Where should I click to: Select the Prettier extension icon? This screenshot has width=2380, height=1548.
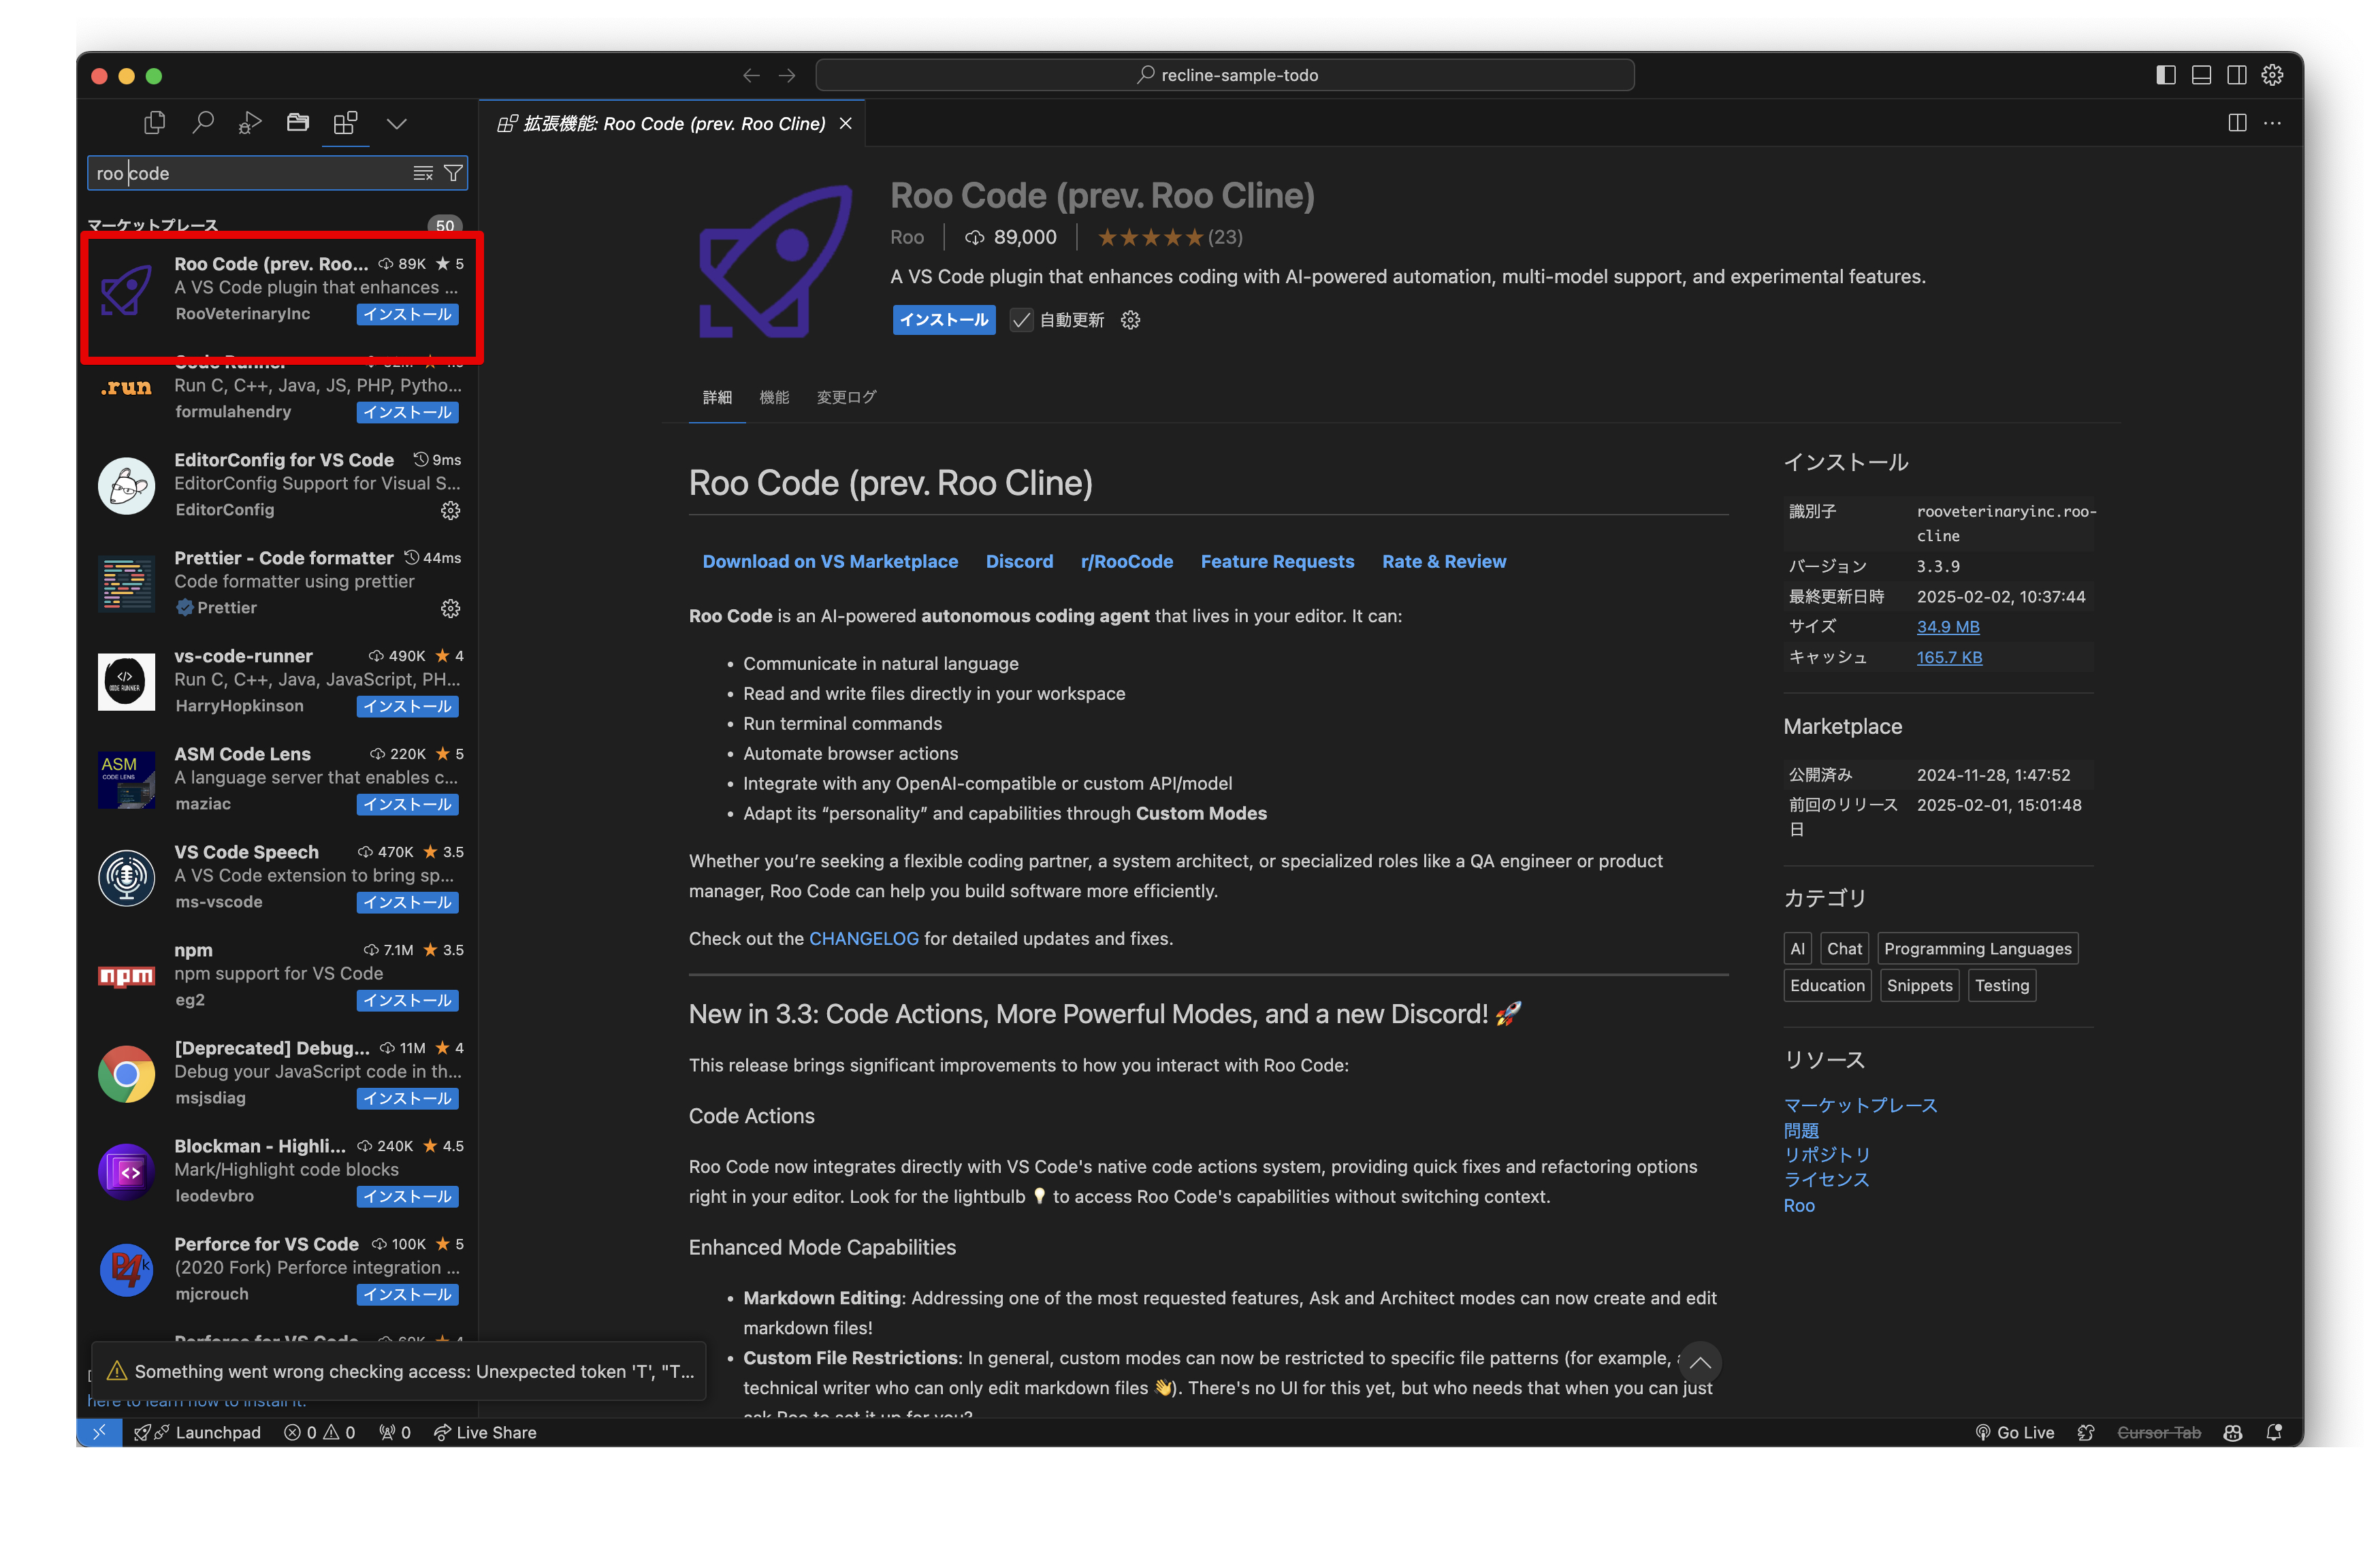tap(126, 583)
